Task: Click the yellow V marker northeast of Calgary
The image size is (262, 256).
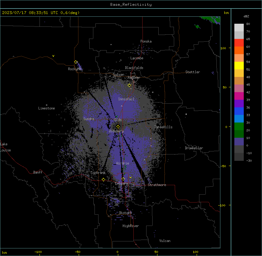Action: coord(130,178)
